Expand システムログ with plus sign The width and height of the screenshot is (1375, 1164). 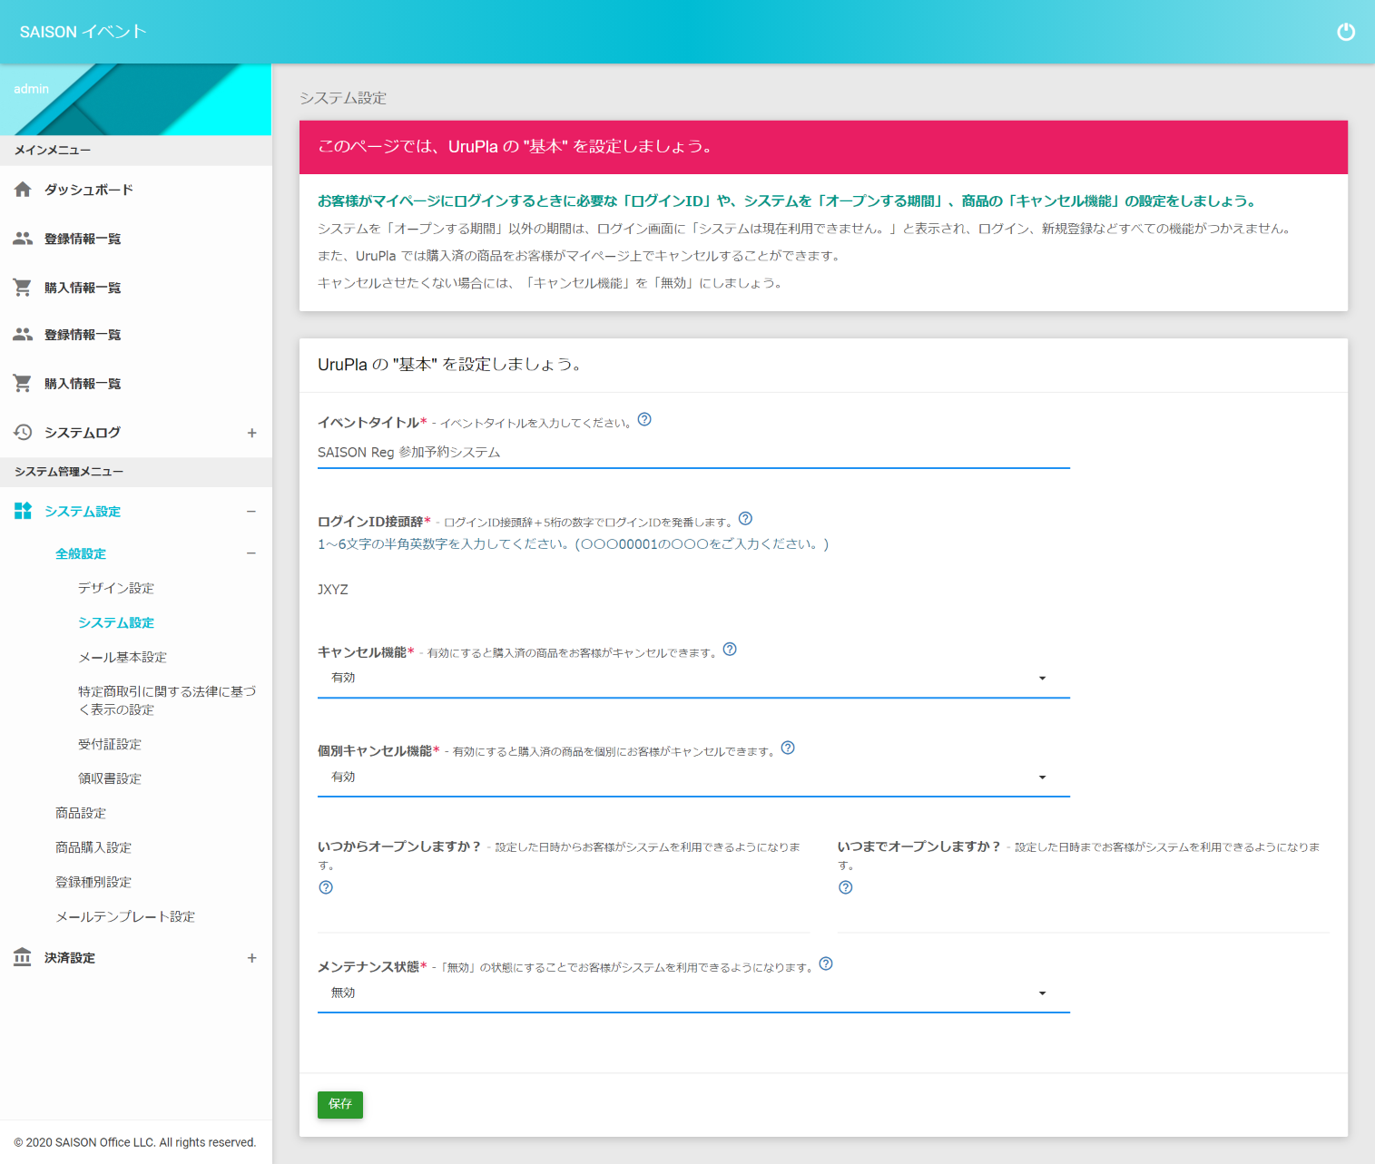[x=251, y=433]
